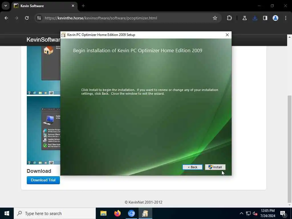Image resolution: width=292 pixels, height=219 pixels.
Task: Open the second product screenshot thumbnail
Action: pos(43,130)
